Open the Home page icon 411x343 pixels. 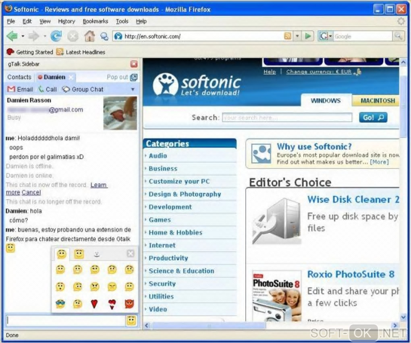[89, 36]
